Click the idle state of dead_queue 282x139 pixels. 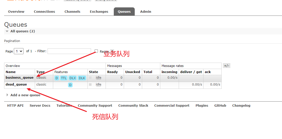[98, 85]
